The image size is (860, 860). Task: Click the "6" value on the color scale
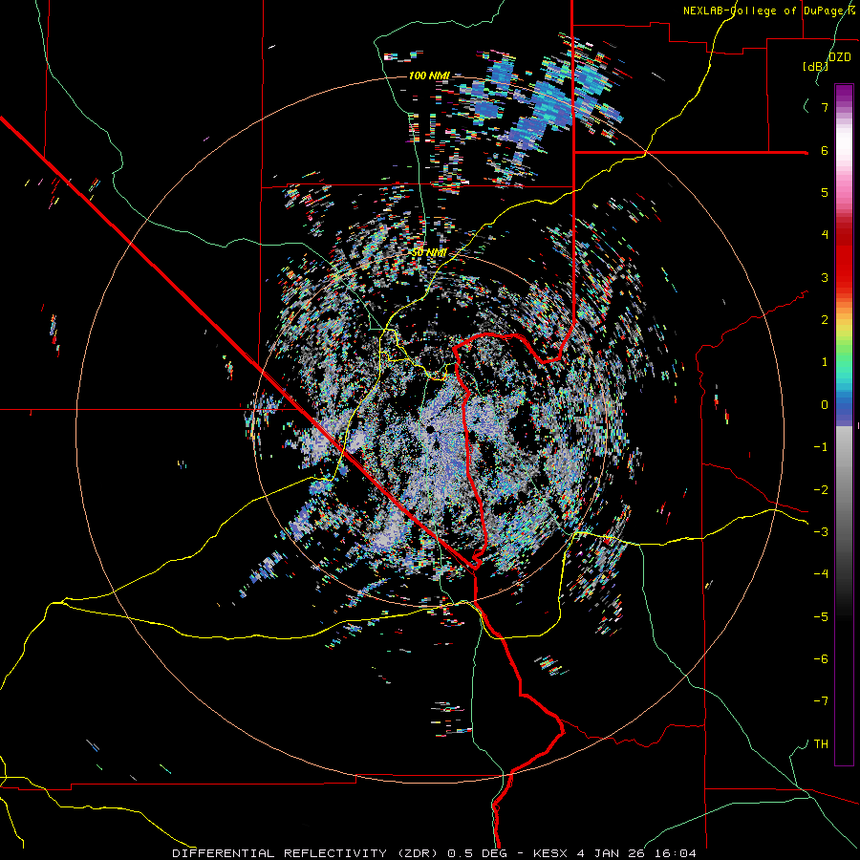(825, 150)
